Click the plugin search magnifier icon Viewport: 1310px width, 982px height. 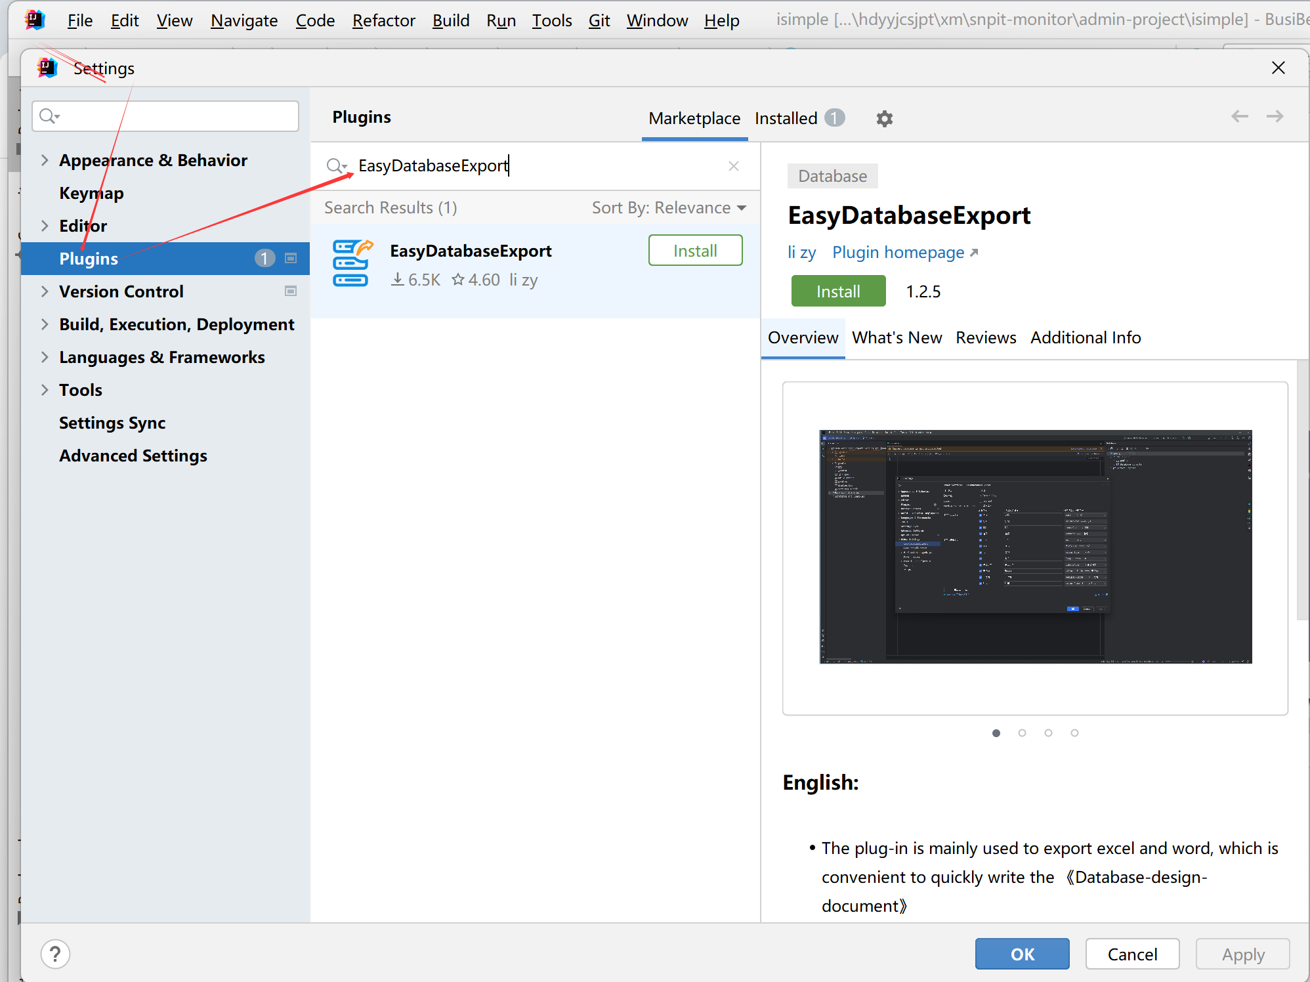[x=335, y=166]
